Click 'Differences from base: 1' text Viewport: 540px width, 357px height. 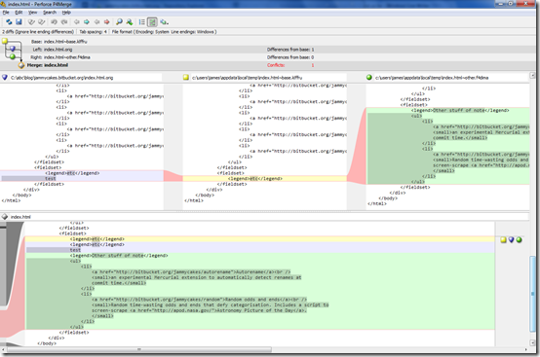290,50
